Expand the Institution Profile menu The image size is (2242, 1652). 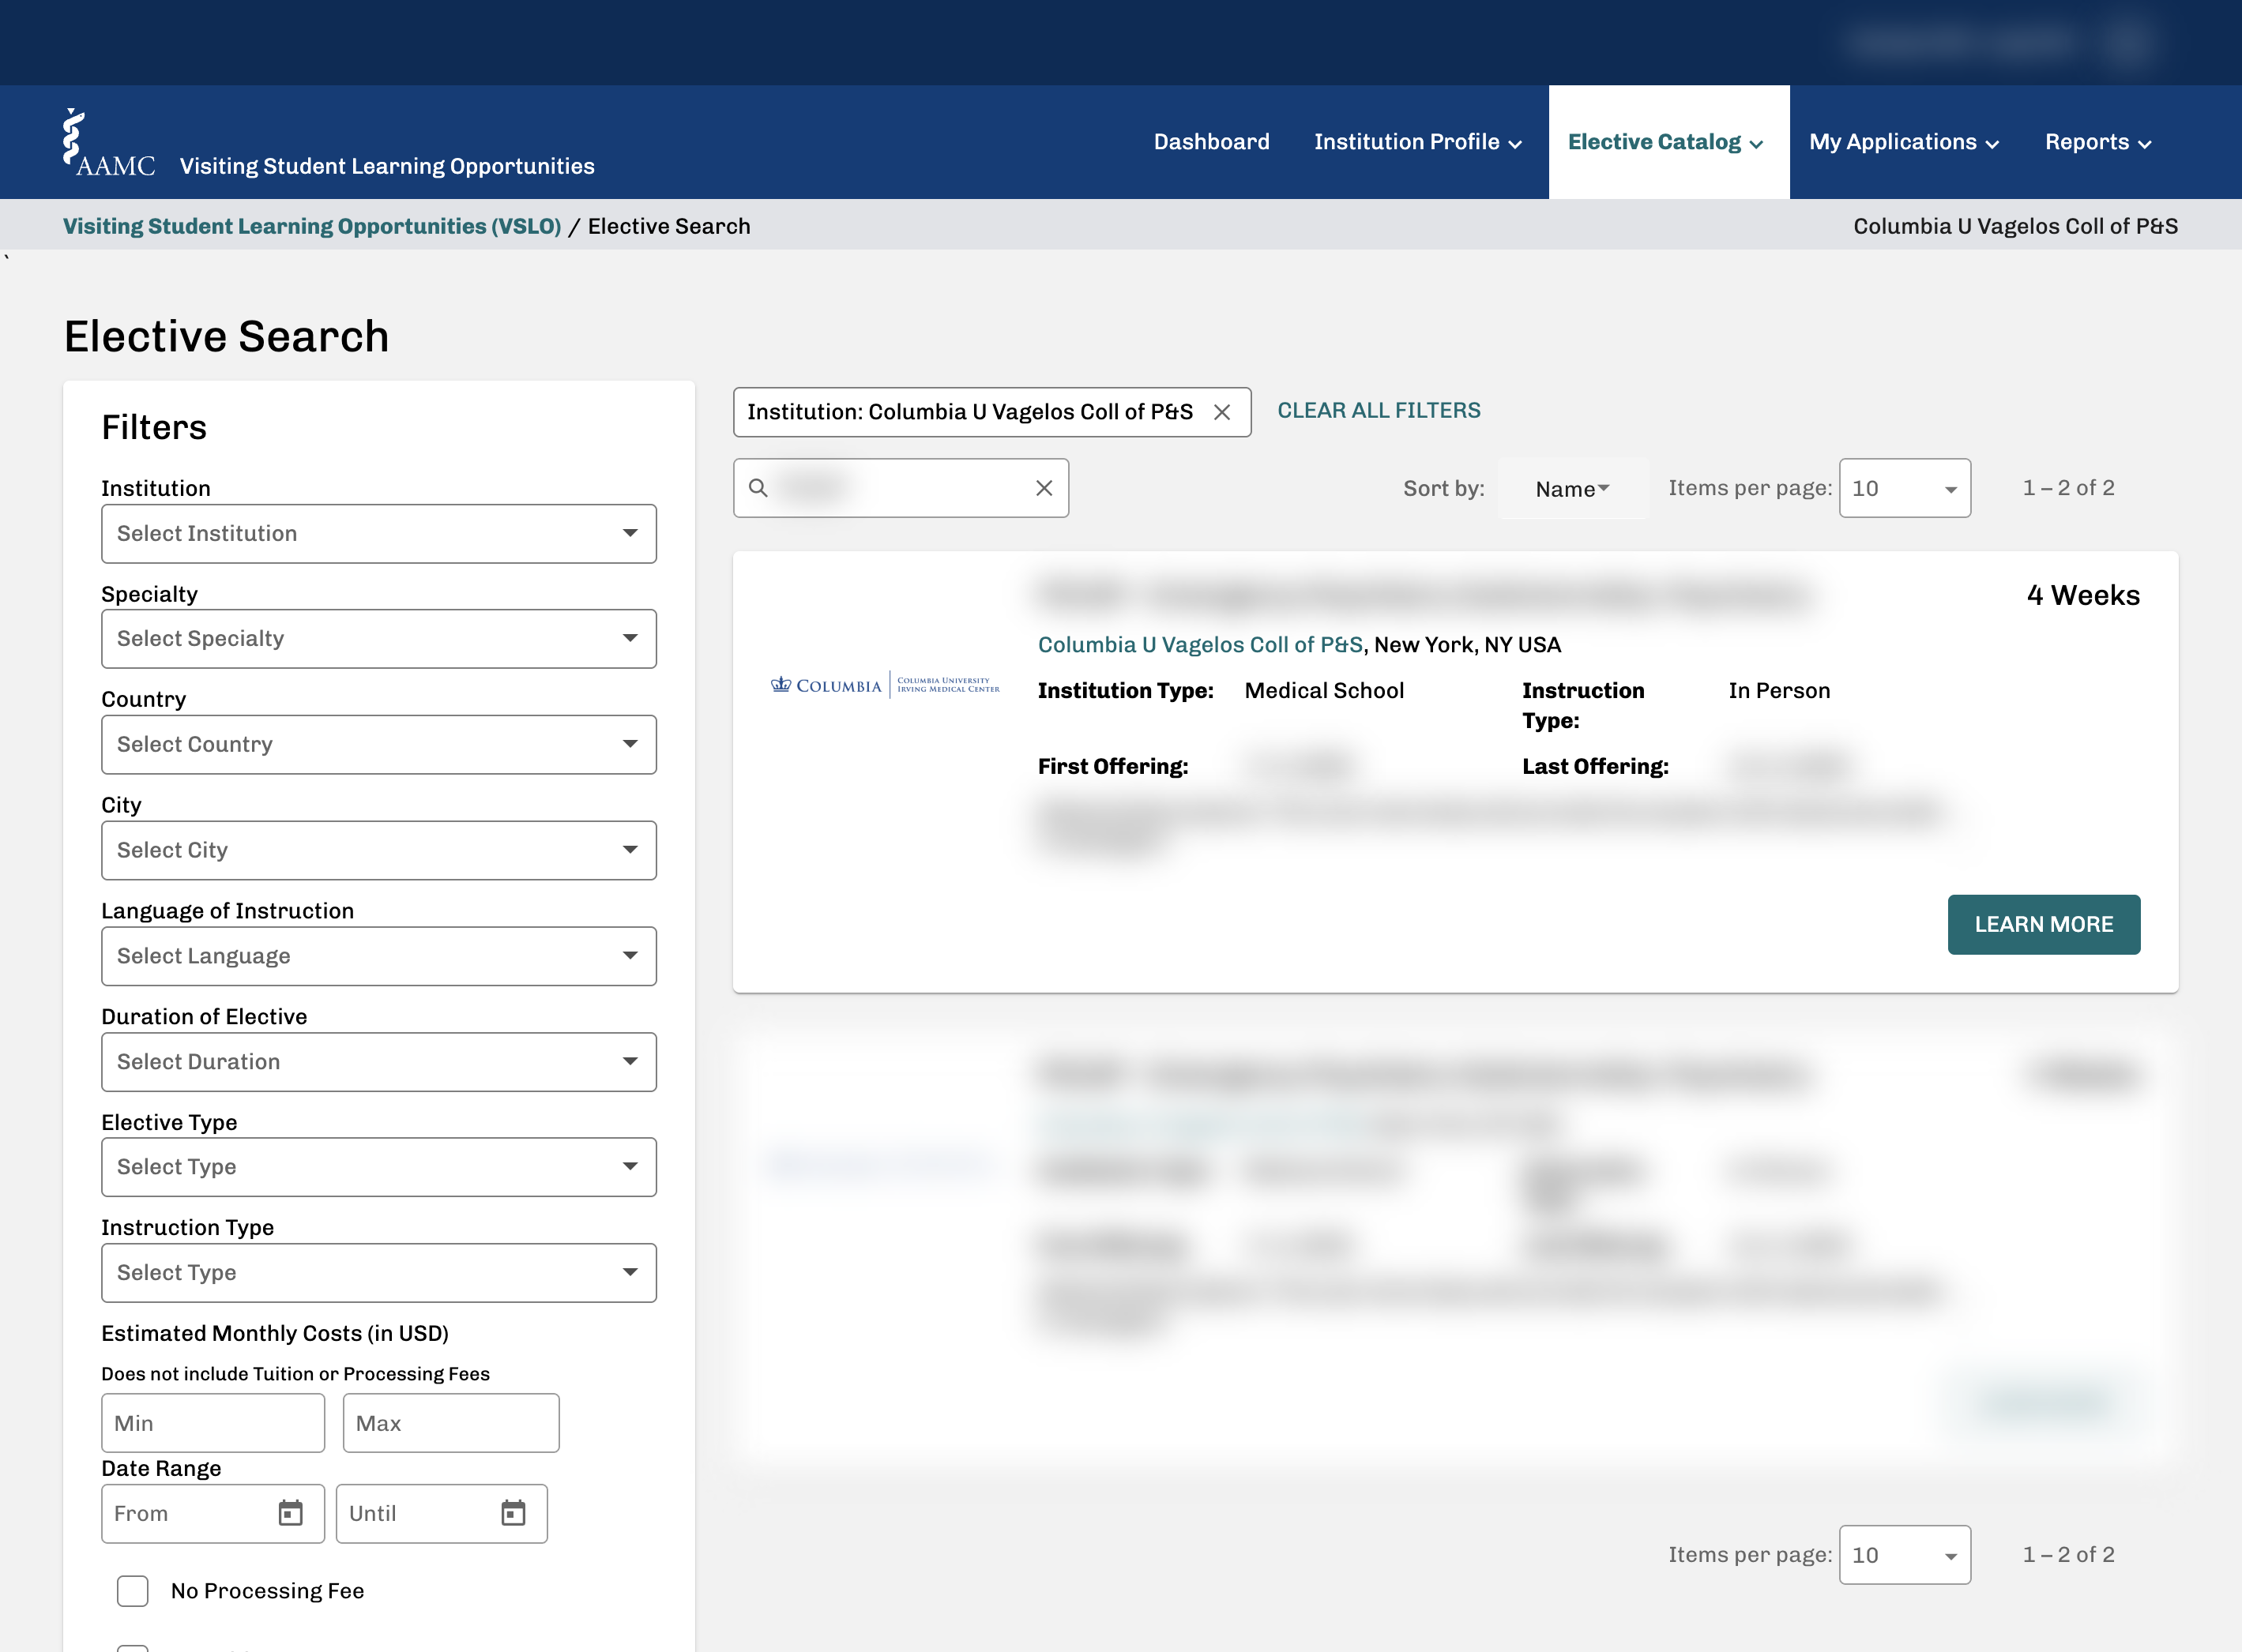point(1417,142)
